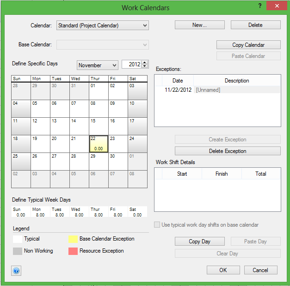Click the Copy Calendar button

coord(248,45)
